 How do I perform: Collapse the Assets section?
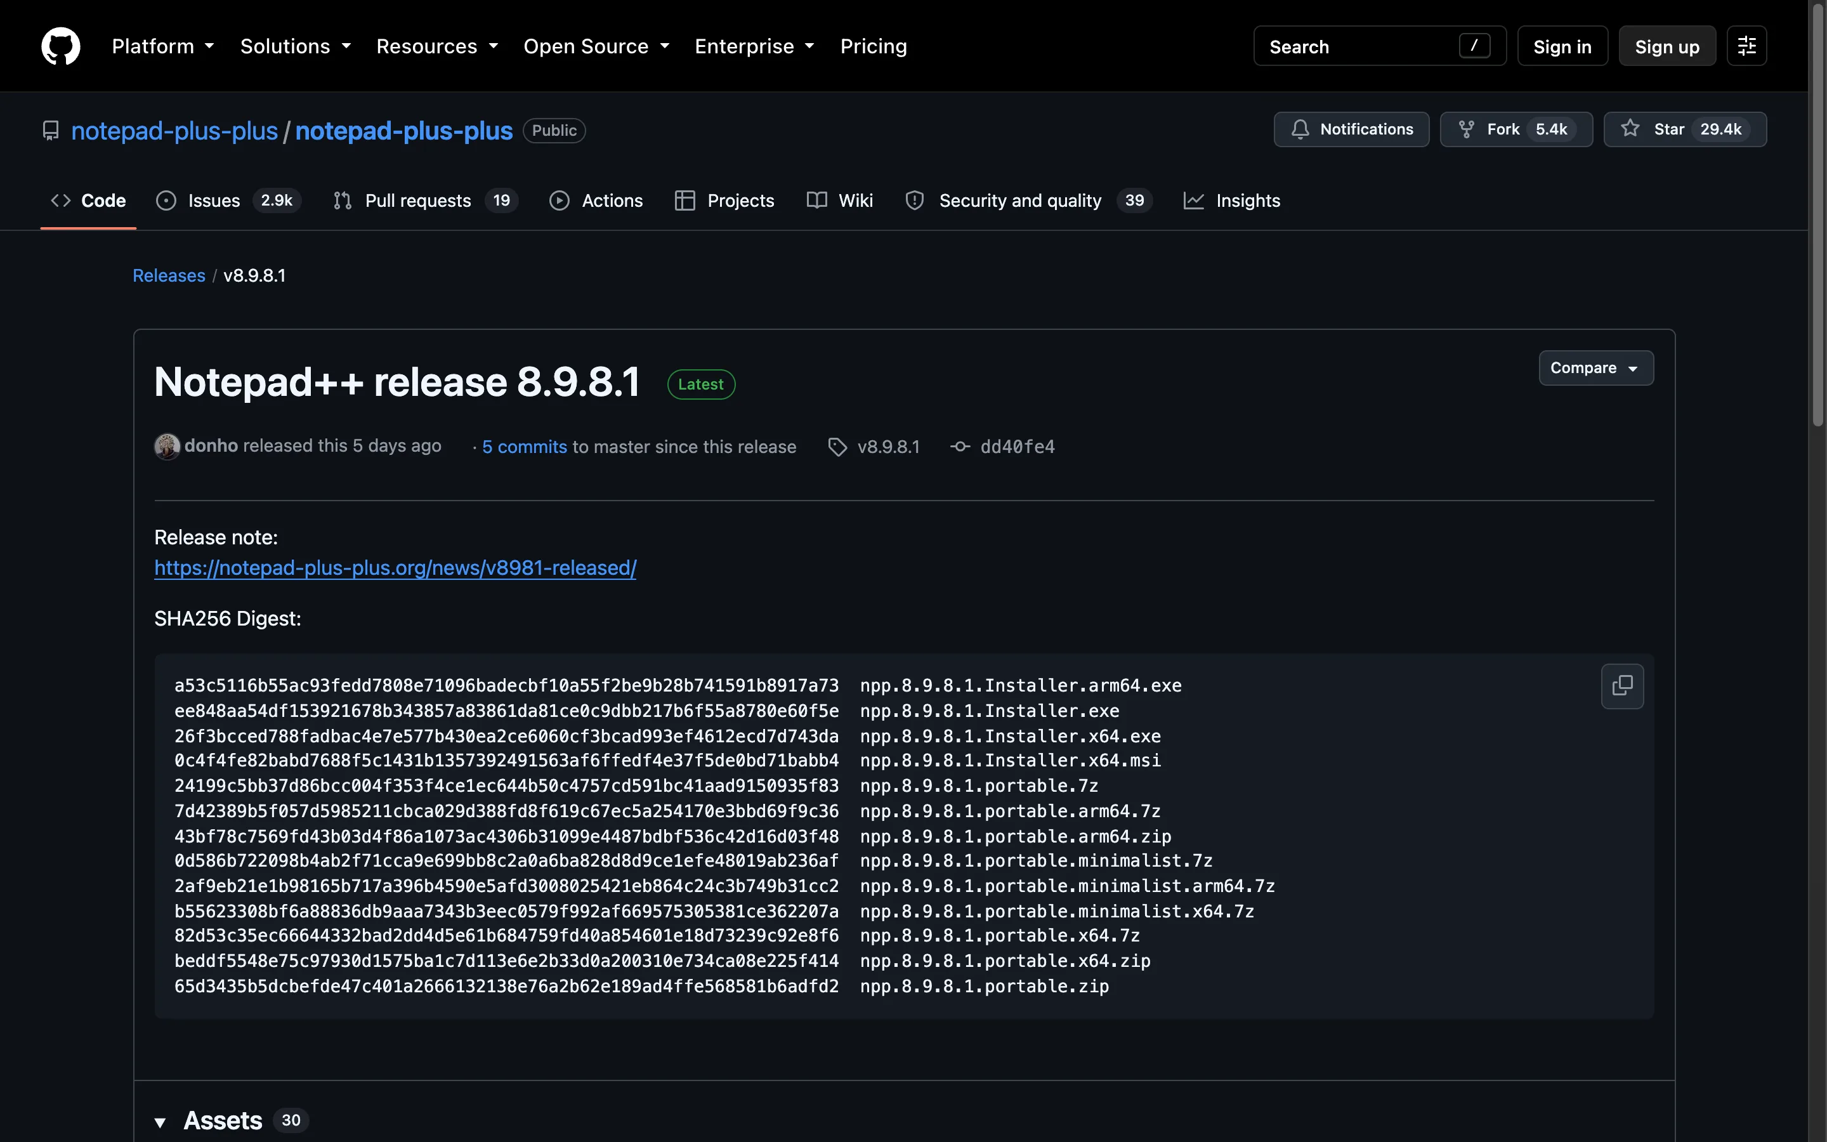[x=231, y=1120]
